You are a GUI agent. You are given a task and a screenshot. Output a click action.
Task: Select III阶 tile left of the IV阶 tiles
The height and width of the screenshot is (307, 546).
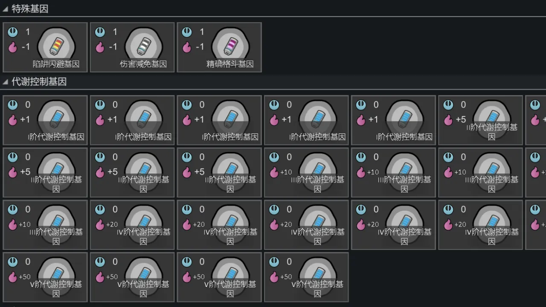[45, 225]
